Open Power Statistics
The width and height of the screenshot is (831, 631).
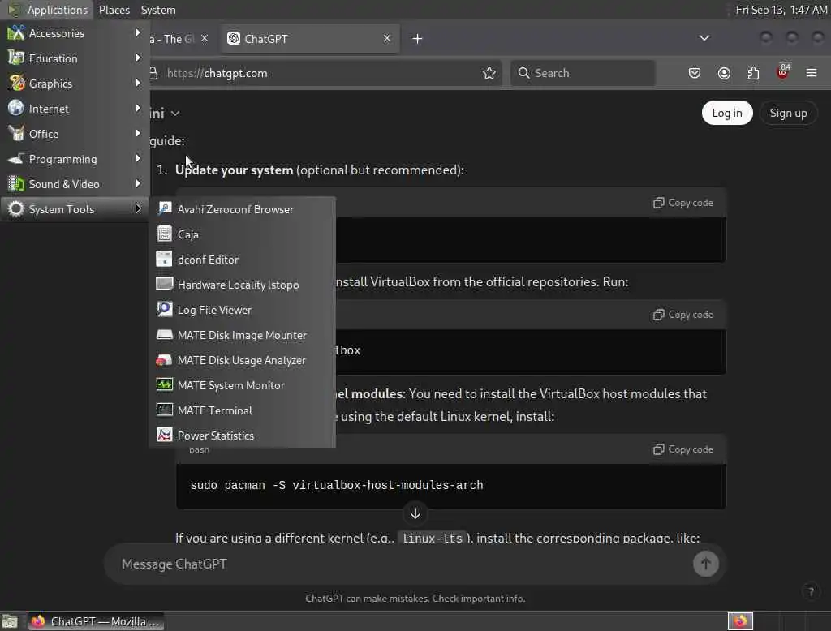242,436
